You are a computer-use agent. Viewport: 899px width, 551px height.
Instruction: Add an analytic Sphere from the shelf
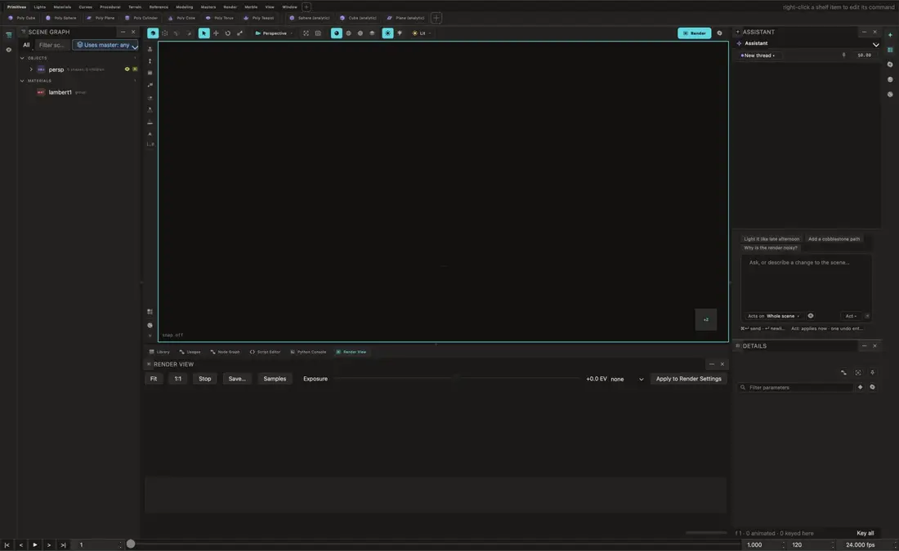tap(310, 18)
